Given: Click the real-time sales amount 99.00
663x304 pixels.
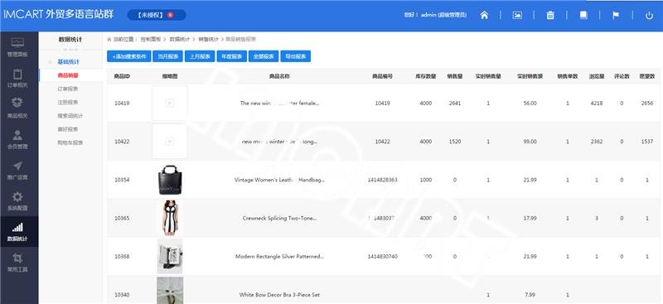Looking at the screenshot, I should point(530,142).
